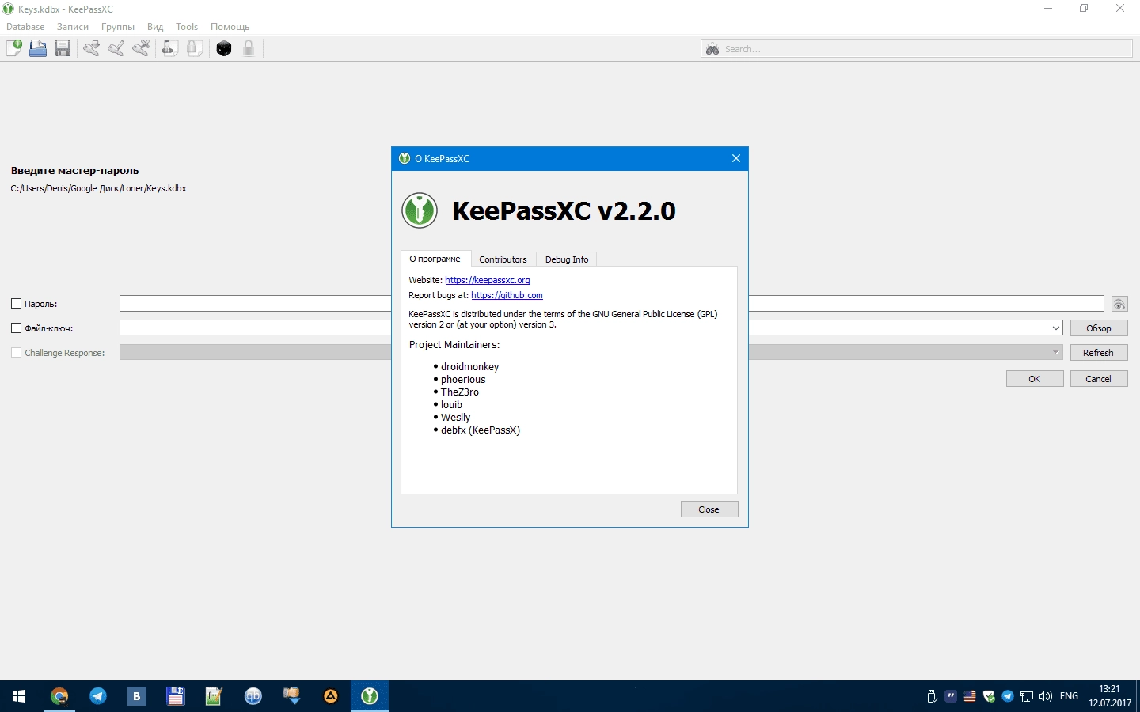The image size is (1140, 712).
Task: Click the Cancel button
Action: pyautogui.click(x=1099, y=379)
